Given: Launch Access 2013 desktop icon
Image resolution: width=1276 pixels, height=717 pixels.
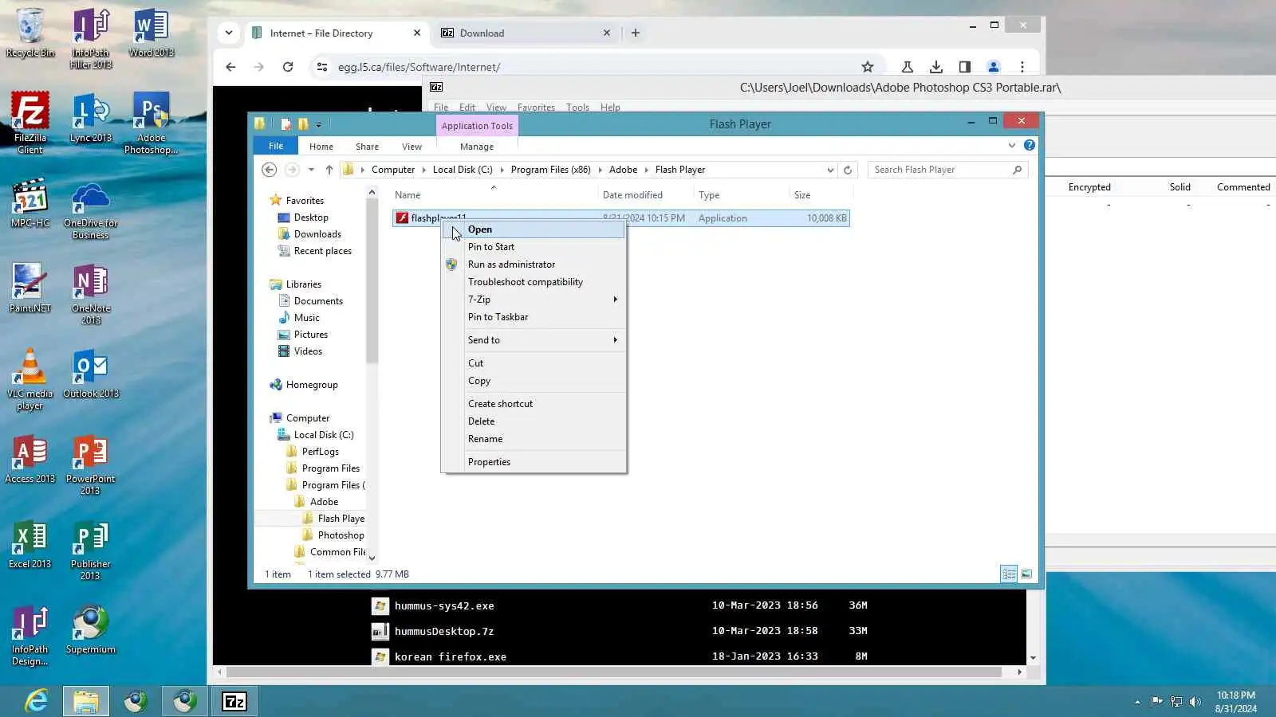Looking at the screenshot, I should [x=30, y=459].
